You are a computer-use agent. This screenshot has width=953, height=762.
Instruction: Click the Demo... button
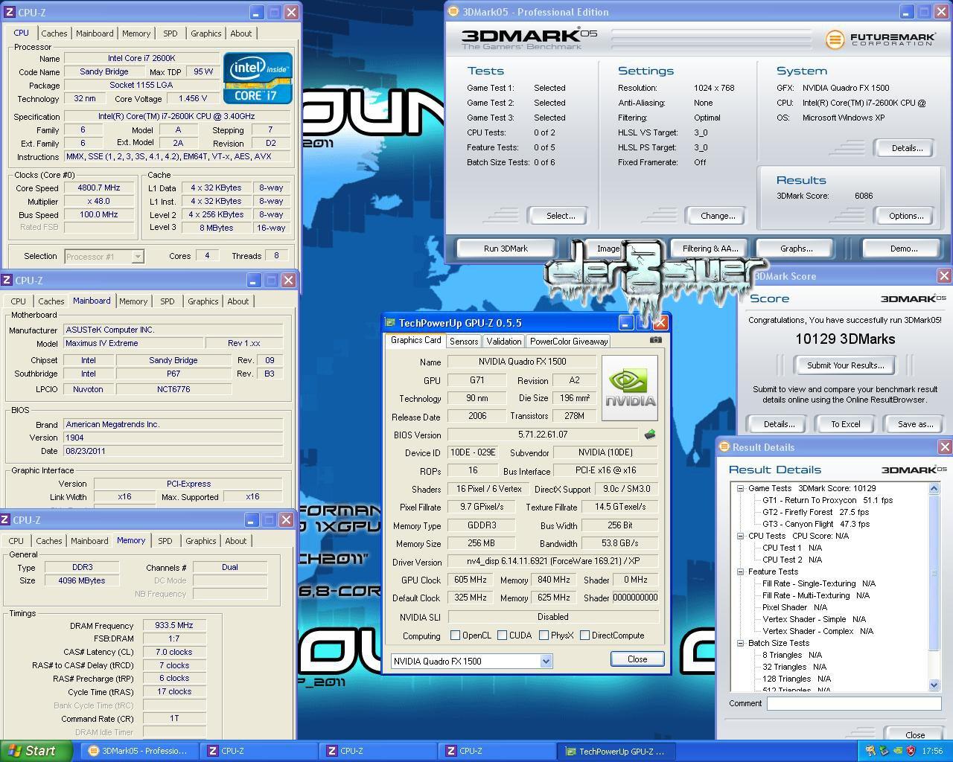(x=903, y=249)
